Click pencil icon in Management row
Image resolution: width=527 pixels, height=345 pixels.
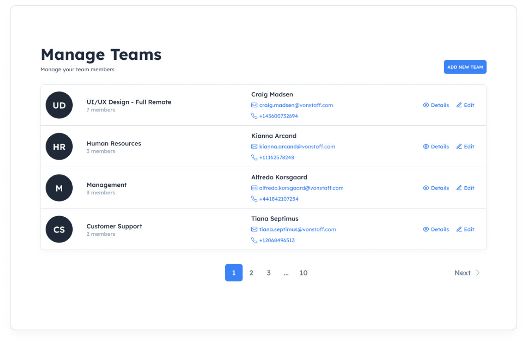459,188
